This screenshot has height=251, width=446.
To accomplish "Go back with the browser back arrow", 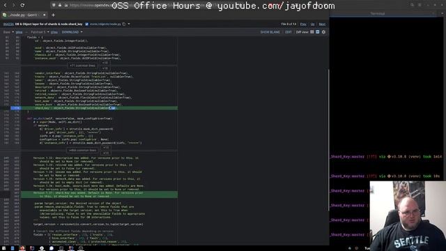I will [x=5, y=5].
